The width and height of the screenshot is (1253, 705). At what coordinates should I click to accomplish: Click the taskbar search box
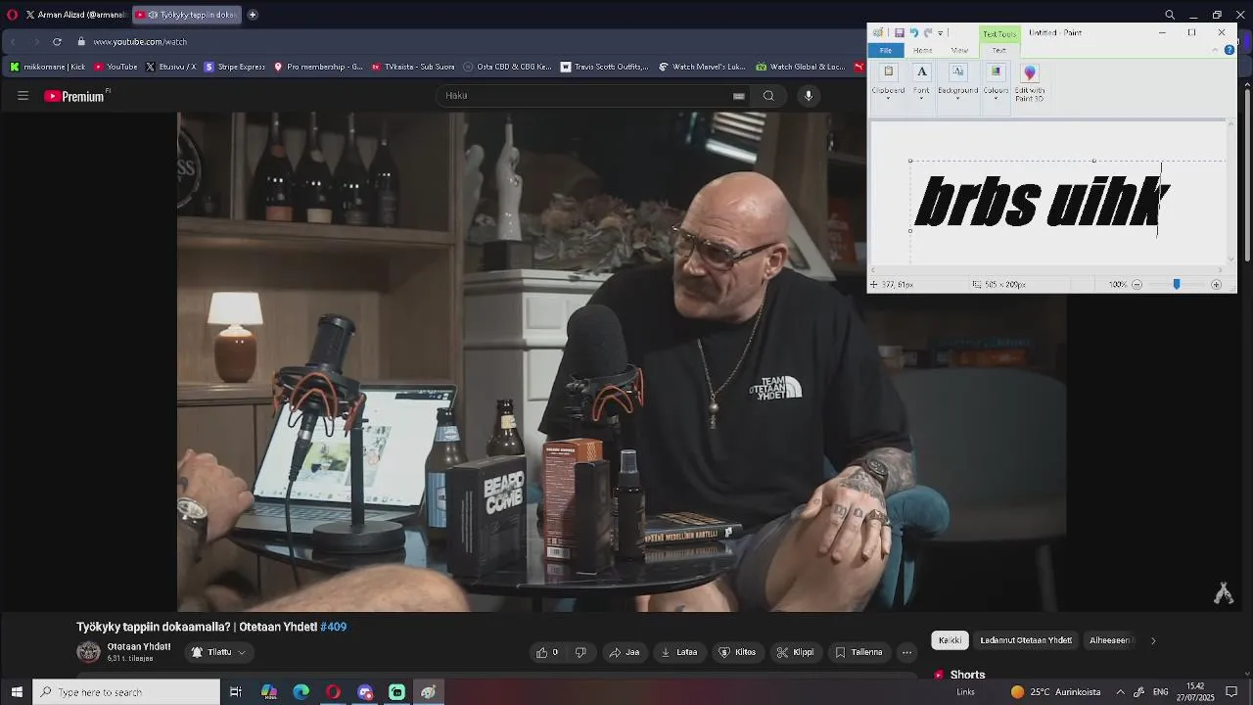coord(126,692)
